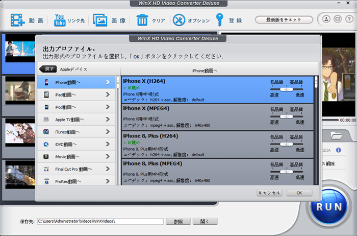Click the 動画 add video label
The width and height of the screenshot is (357, 236).
tap(36, 20)
